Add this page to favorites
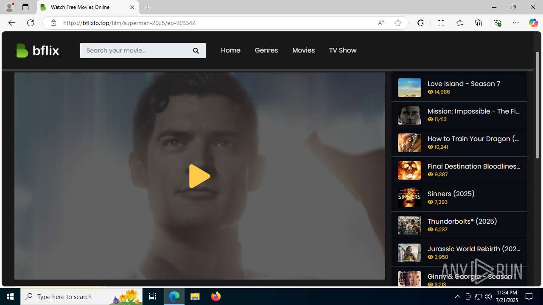The height and width of the screenshot is (305, 543). 398,23
